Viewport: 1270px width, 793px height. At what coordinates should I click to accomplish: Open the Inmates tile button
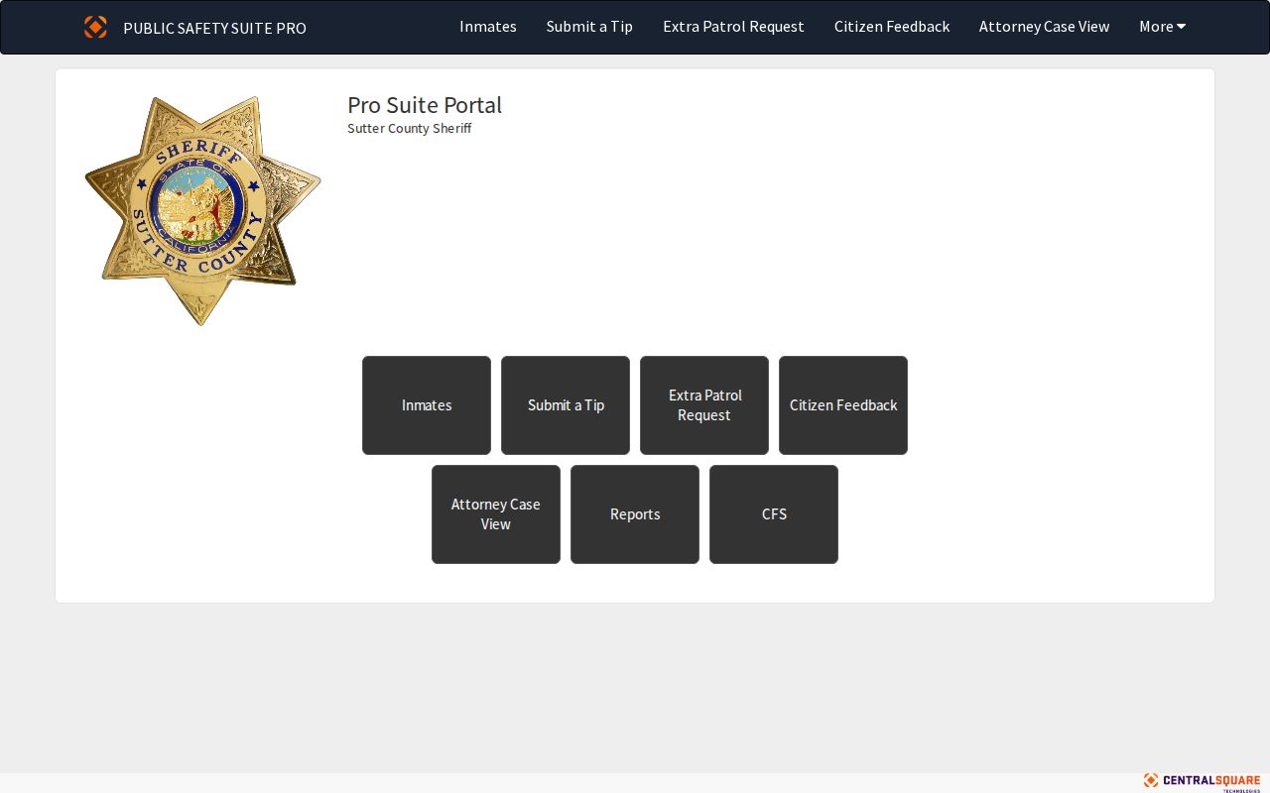click(427, 405)
